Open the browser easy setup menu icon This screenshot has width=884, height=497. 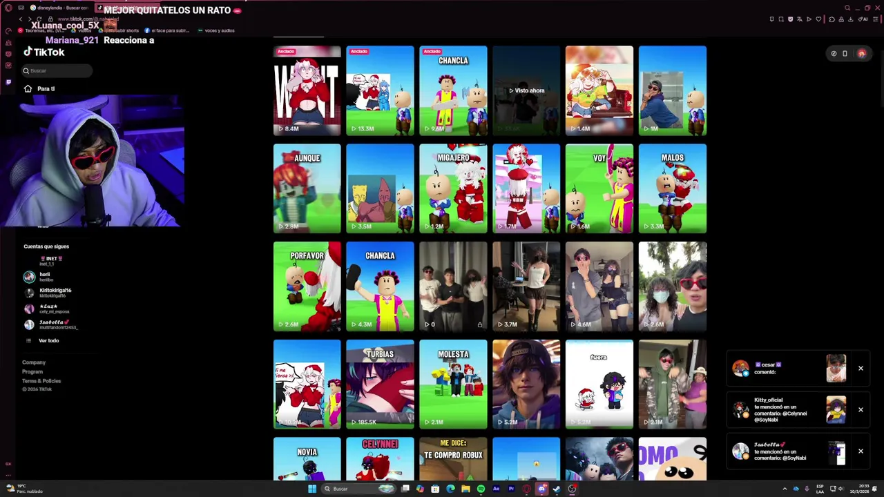point(876,19)
